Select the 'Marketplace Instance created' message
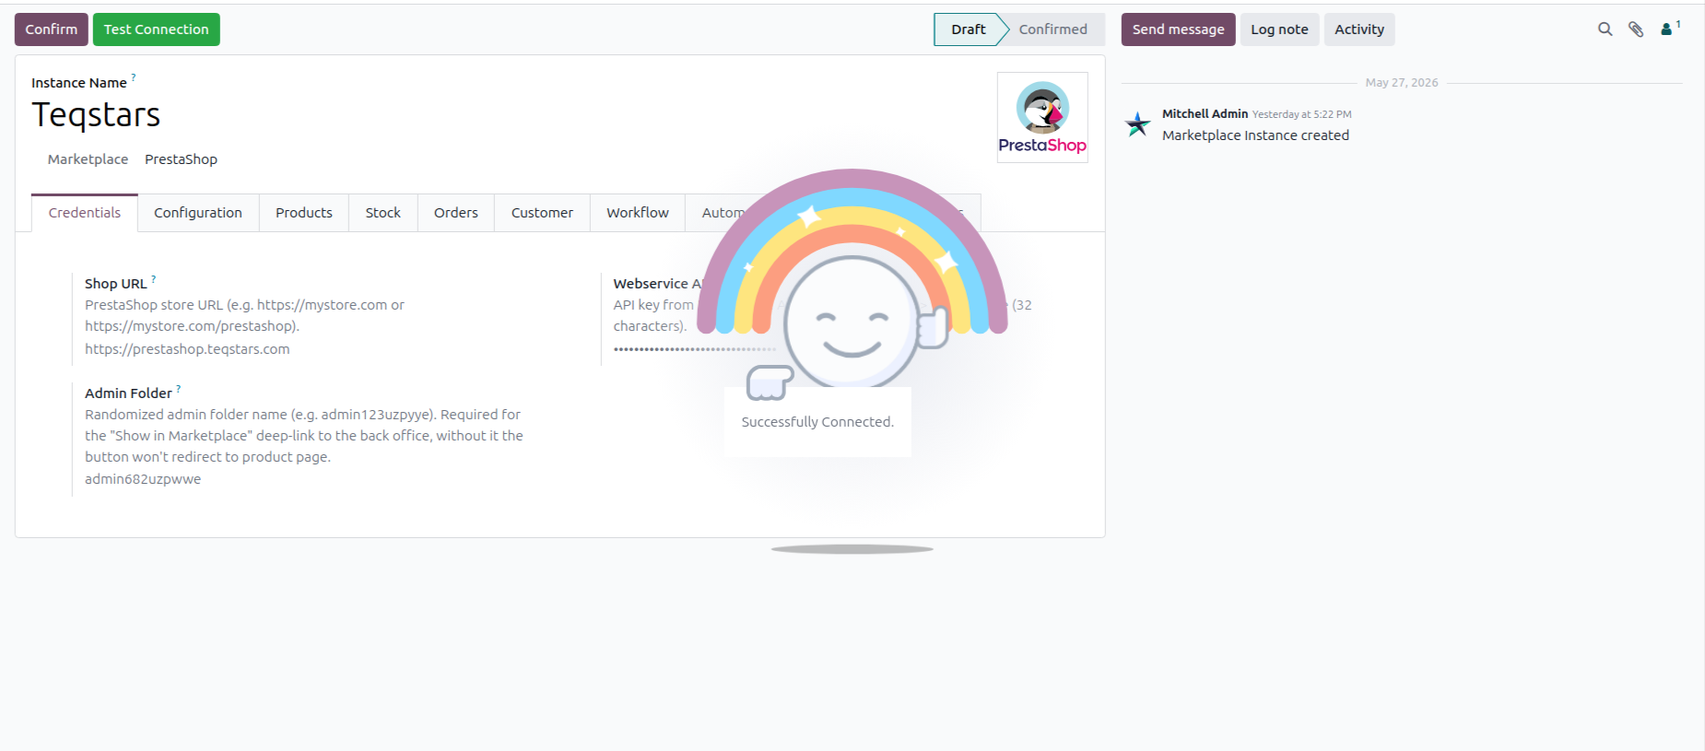This screenshot has width=1705, height=751. (x=1255, y=135)
